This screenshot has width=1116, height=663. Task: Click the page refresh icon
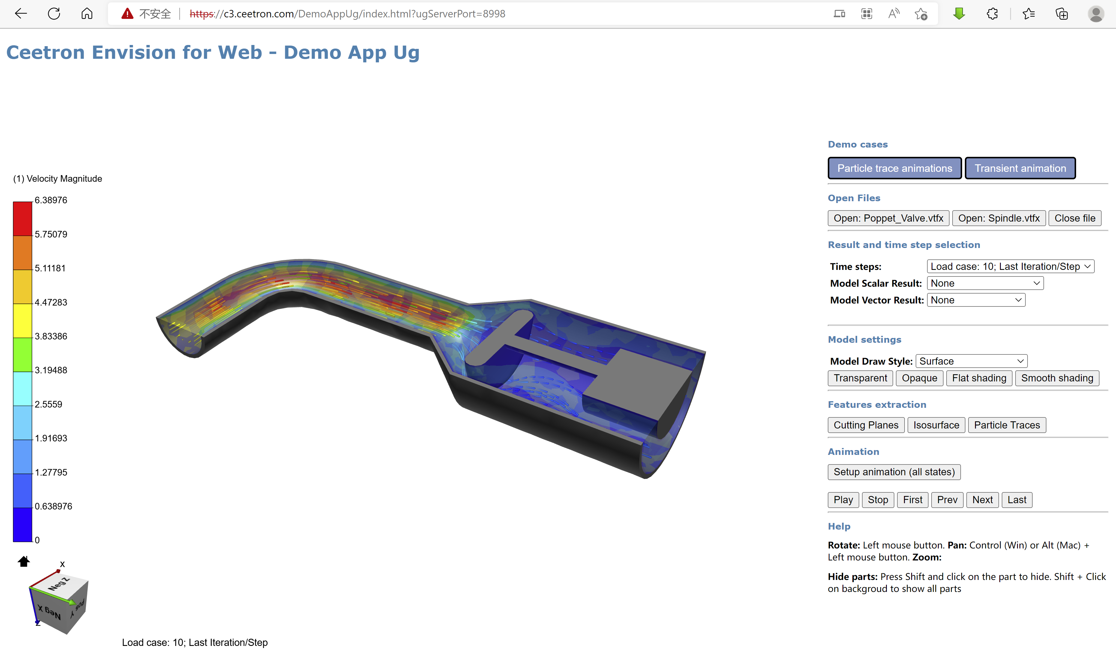54,13
